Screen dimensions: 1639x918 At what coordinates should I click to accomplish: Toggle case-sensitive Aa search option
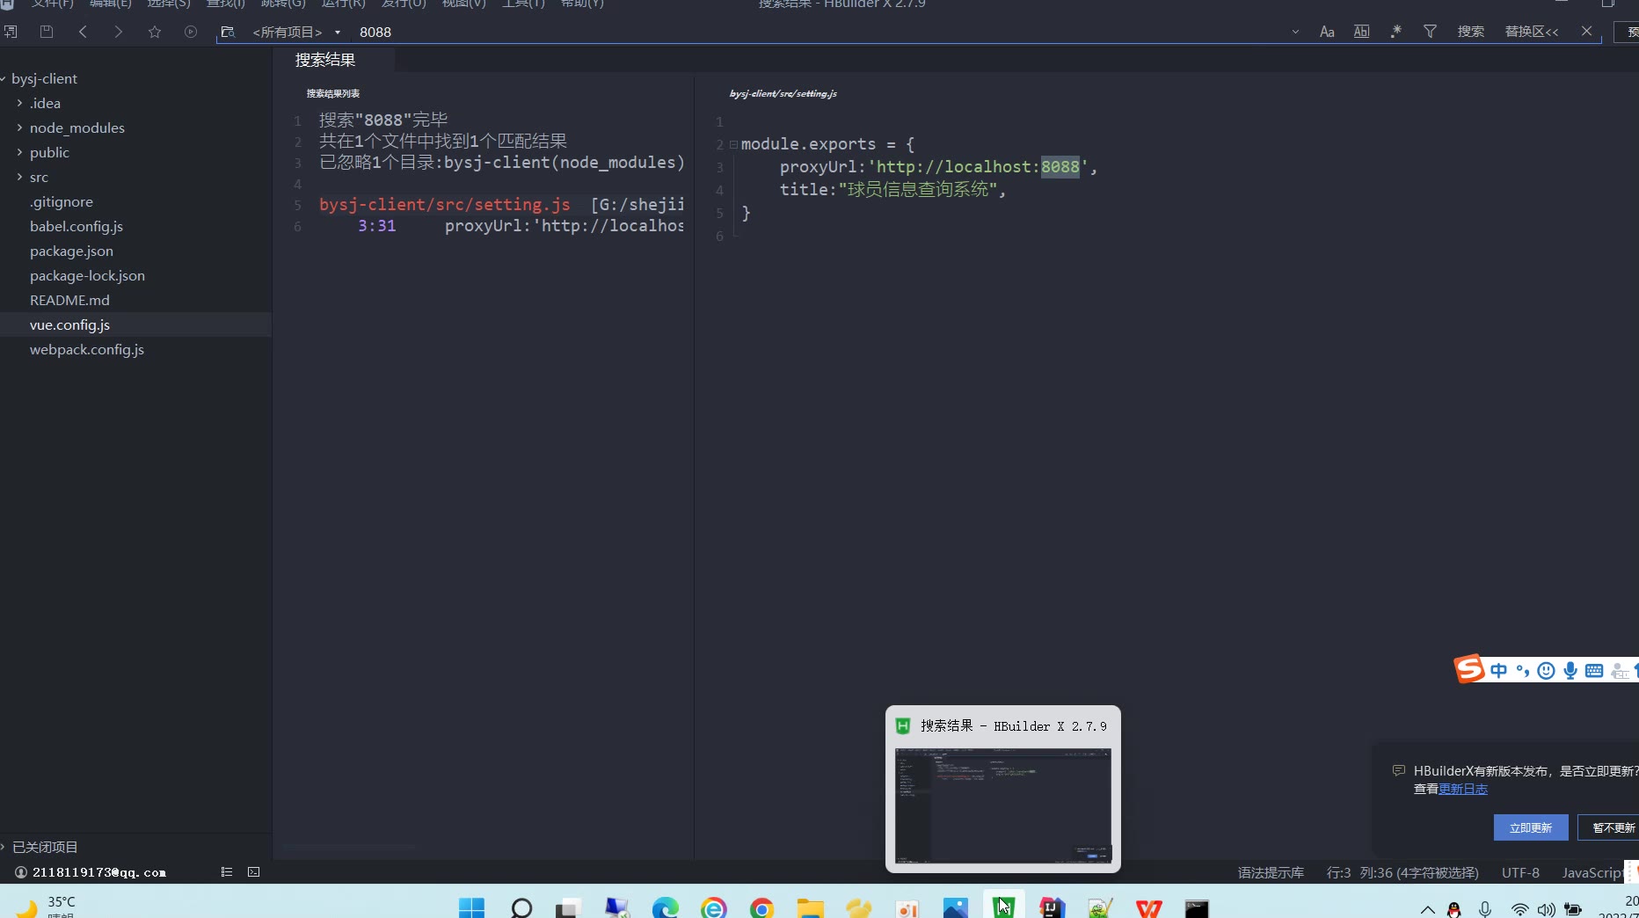(1327, 32)
